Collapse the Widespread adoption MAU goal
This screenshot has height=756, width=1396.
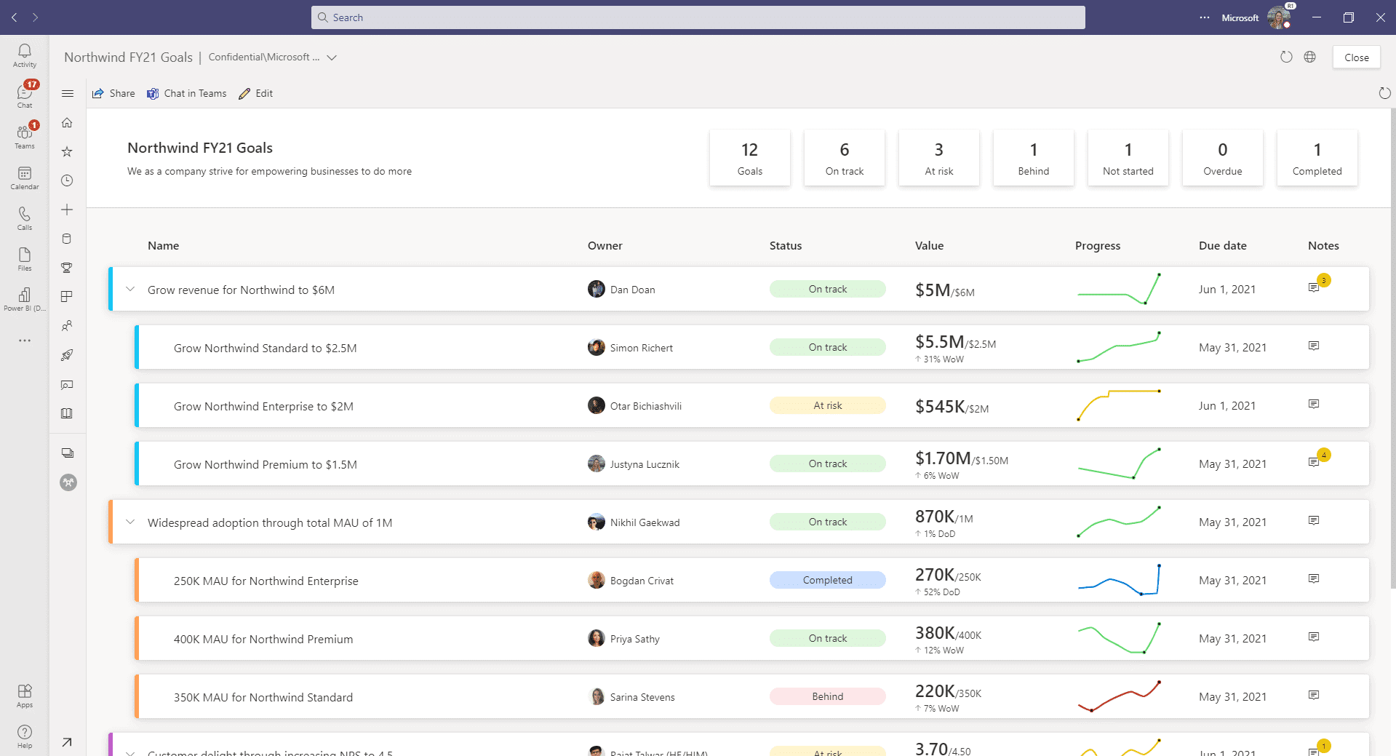(x=130, y=522)
